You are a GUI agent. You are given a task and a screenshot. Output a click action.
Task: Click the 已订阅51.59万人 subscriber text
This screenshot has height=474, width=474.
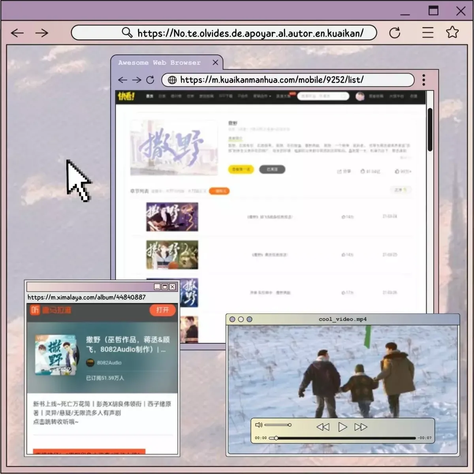click(105, 378)
